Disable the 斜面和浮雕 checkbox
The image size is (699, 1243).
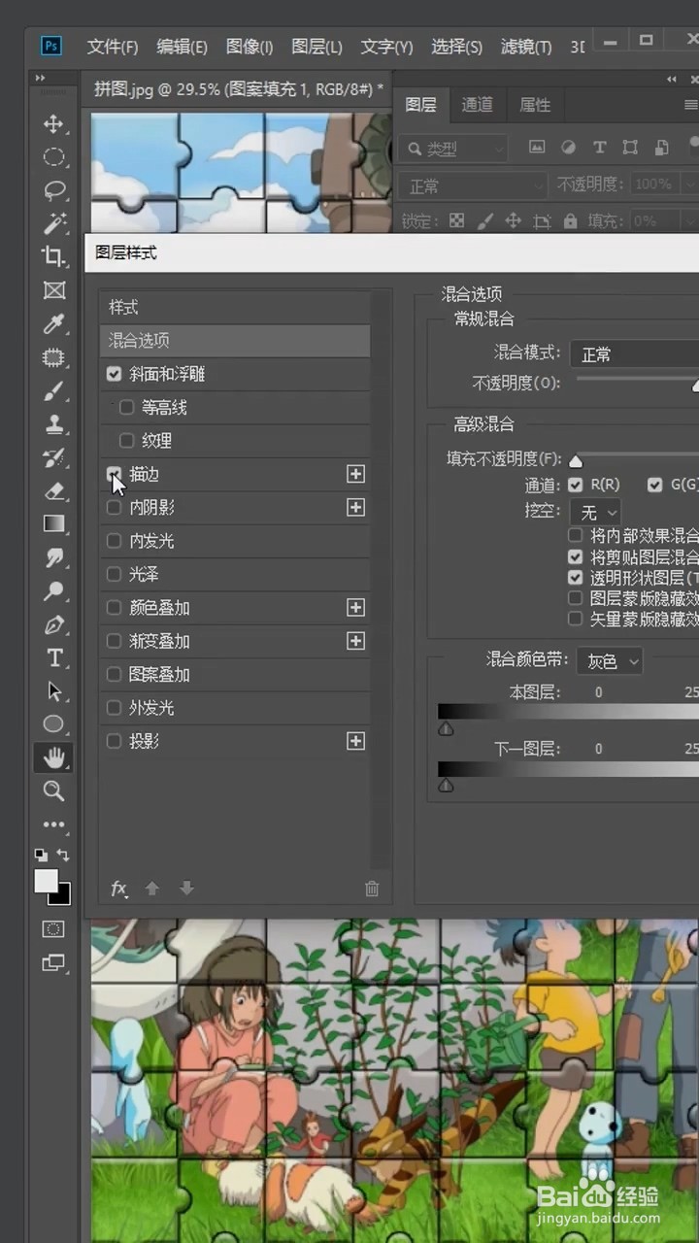click(115, 374)
